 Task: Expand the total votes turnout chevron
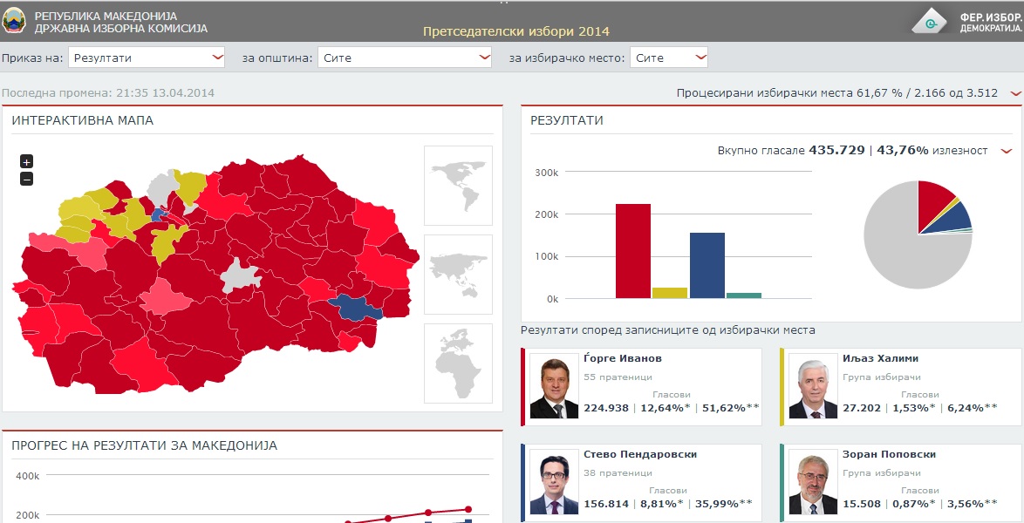point(1006,151)
